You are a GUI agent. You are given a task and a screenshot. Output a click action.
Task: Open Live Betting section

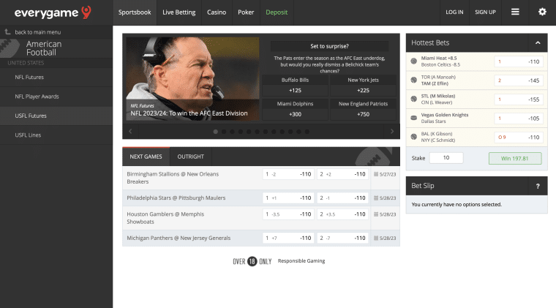pyautogui.click(x=179, y=12)
